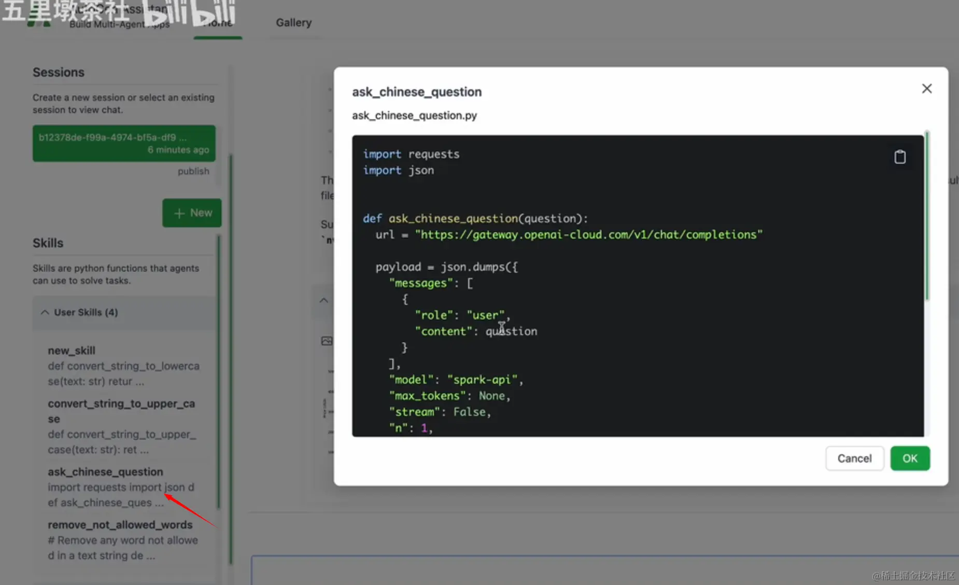Viewport: 959px width, 585px height.
Task: Click the "max_tokens": None line
Action: (450, 396)
